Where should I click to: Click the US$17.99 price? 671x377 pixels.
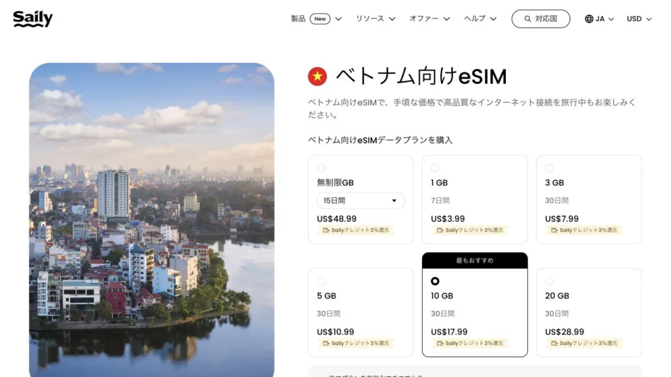click(449, 332)
